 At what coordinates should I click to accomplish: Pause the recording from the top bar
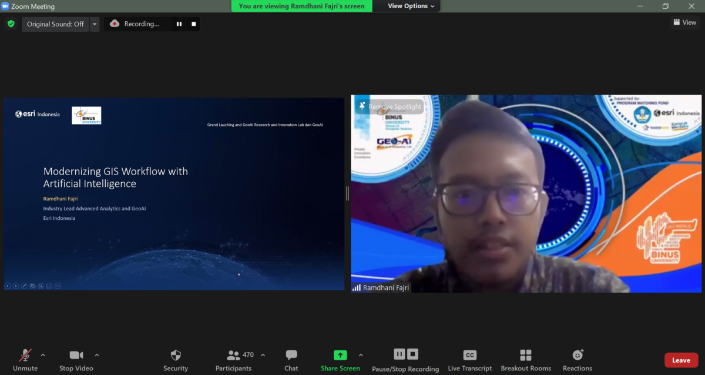tap(179, 24)
